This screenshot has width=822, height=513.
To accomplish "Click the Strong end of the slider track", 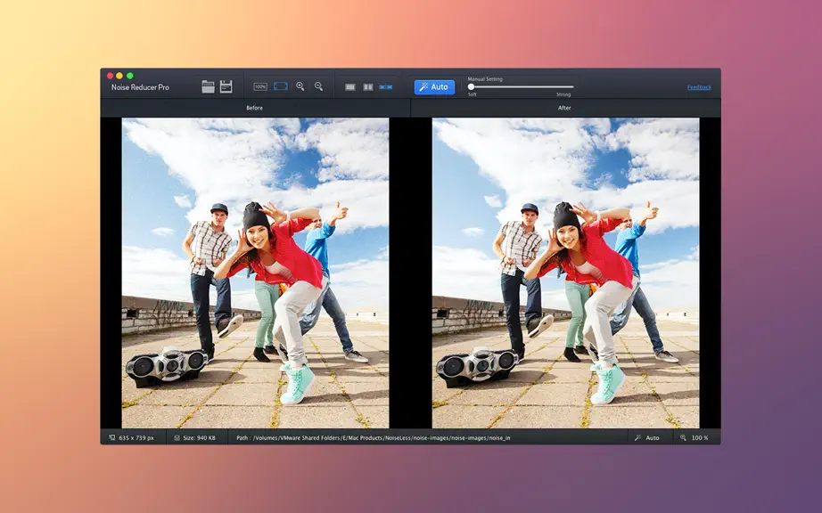I will click(x=572, y=87).
